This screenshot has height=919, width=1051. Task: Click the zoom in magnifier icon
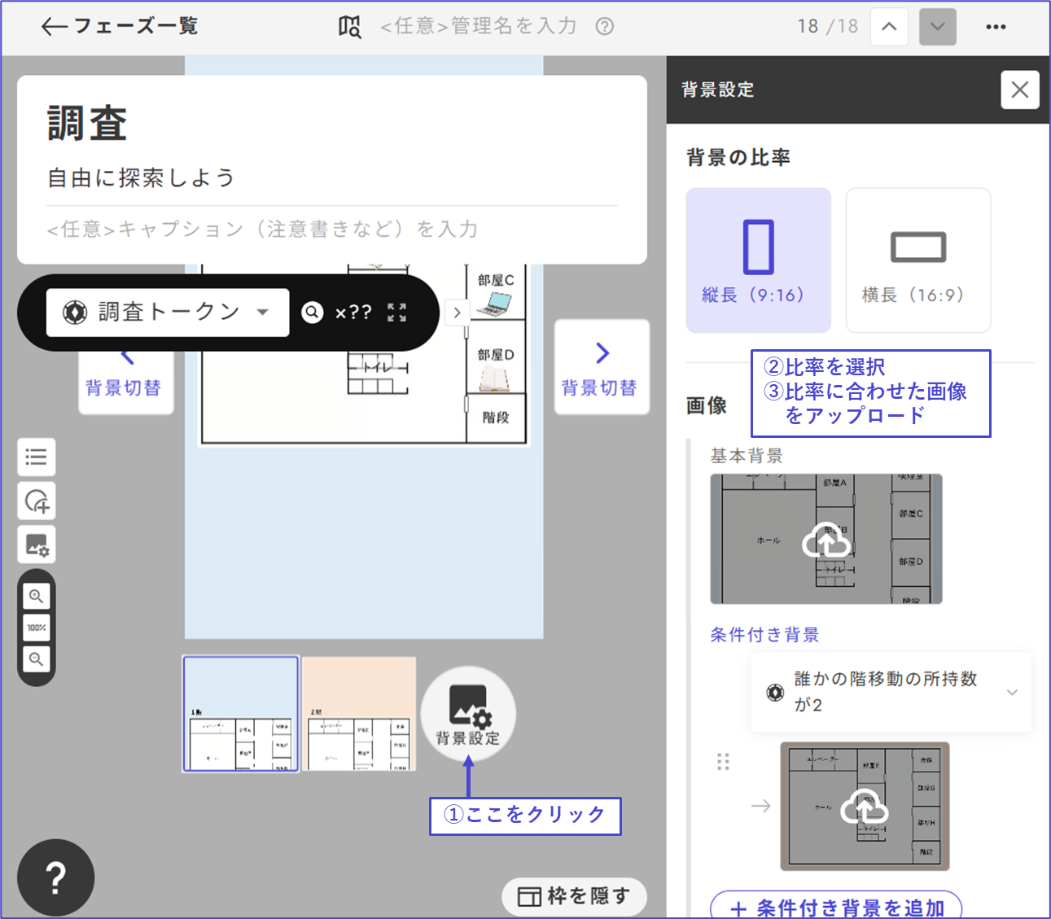pyautogui.click(x=36, y=596)
